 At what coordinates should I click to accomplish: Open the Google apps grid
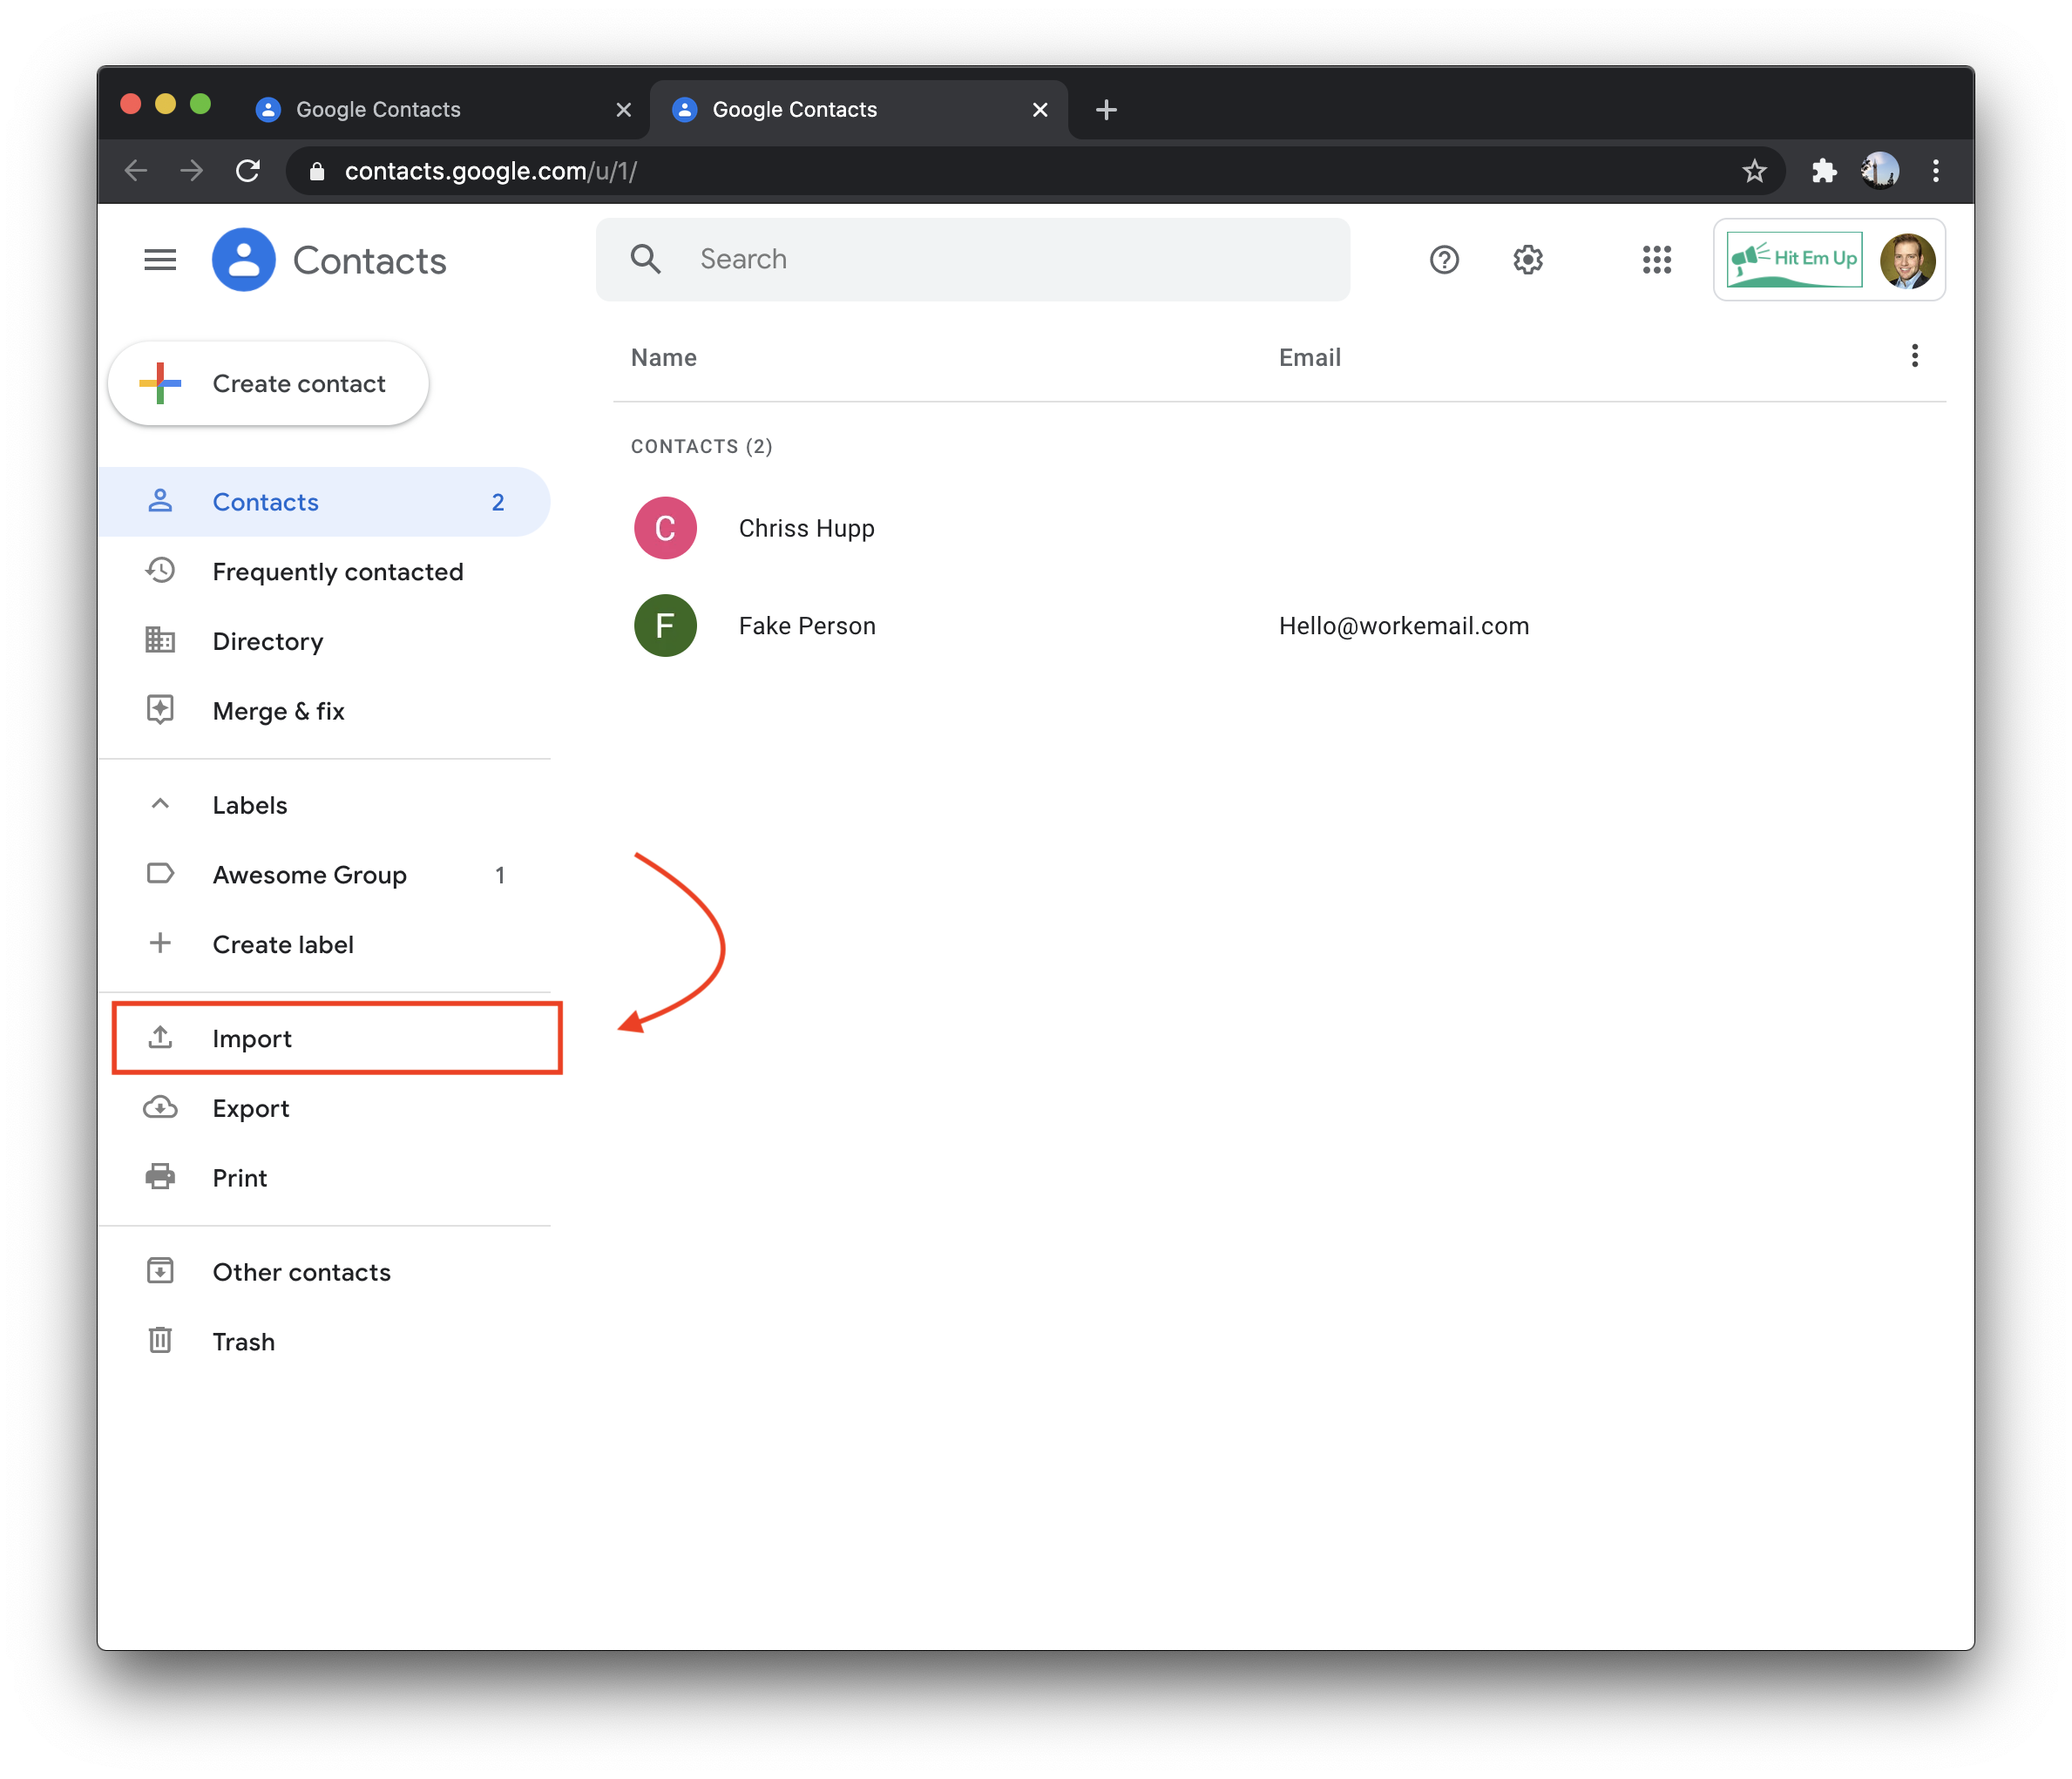click(x=1656, y=260)
